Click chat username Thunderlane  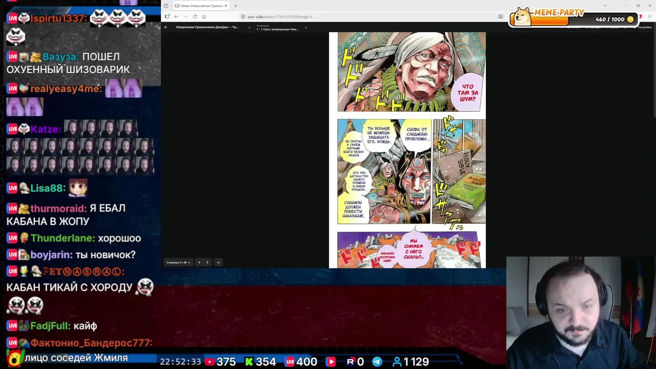pyautogui.click(x=63, y=238)
